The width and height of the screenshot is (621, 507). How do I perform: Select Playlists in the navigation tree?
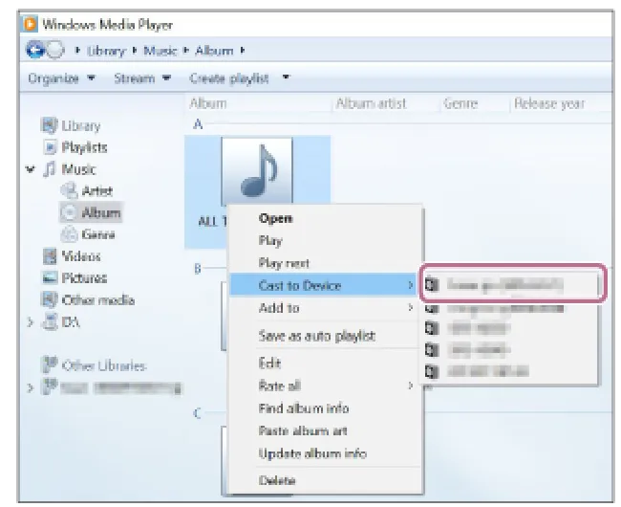[x=84, y=147]
